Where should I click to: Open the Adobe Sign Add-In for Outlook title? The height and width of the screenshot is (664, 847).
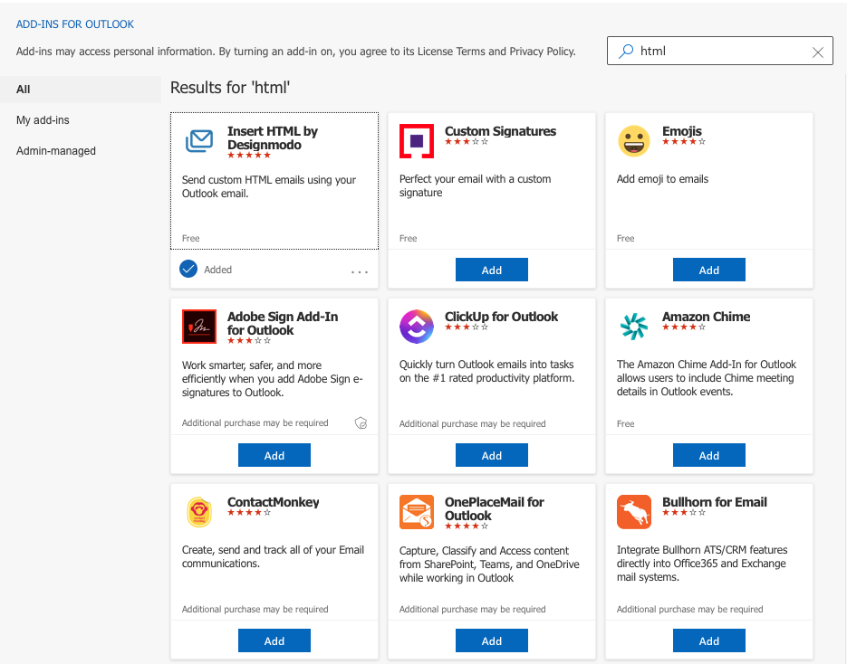pyautogui.click(x=283, y=323)
